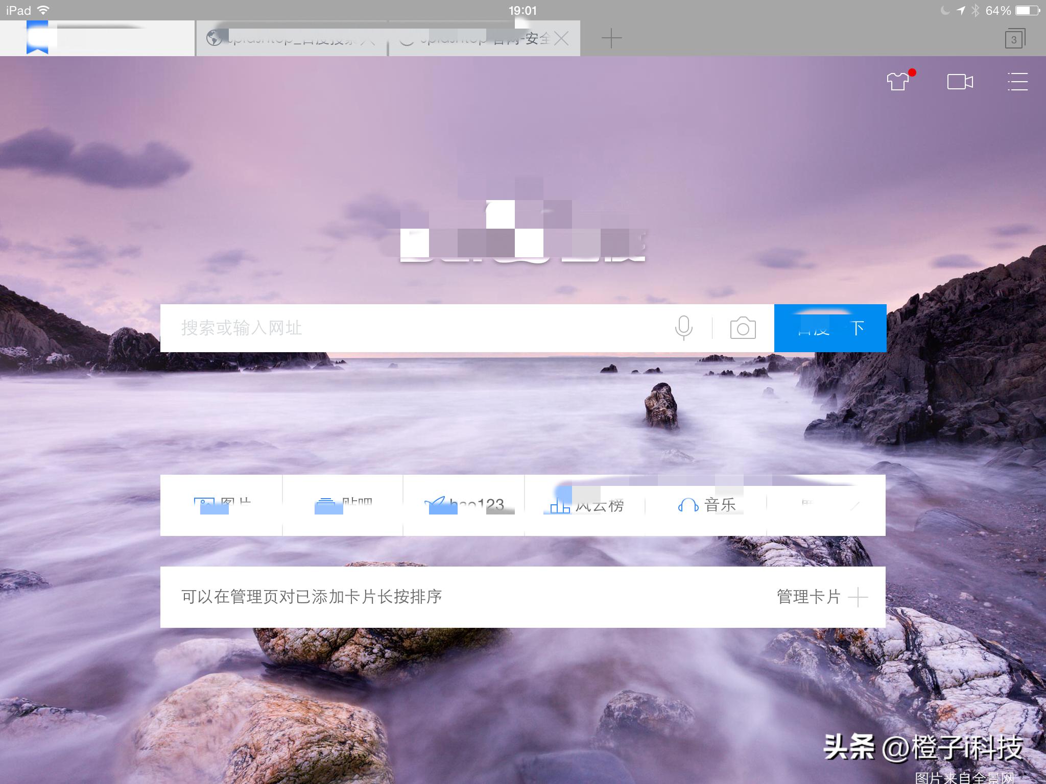Open the news feed list icon at top right

(x=1018, y=82)
